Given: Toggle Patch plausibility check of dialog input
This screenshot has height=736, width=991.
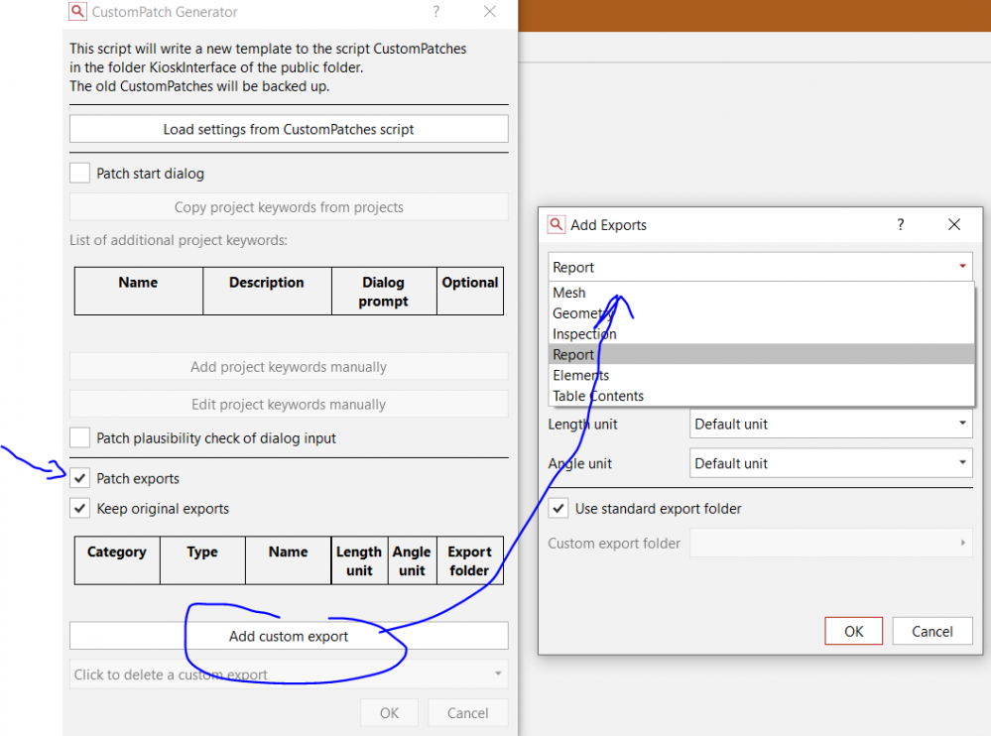Looking at the screenshot, I should [79, 438].
